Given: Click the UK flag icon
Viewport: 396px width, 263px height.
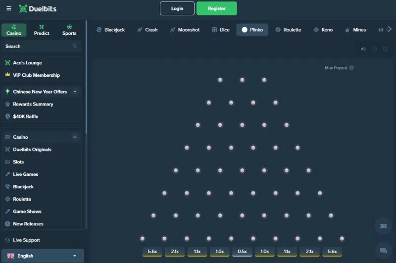Looking at the screenshot, I should [10, 256].
